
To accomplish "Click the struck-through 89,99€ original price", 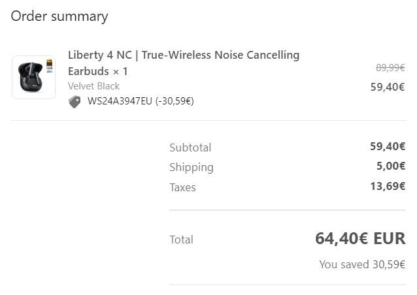I will coord(390,68).
